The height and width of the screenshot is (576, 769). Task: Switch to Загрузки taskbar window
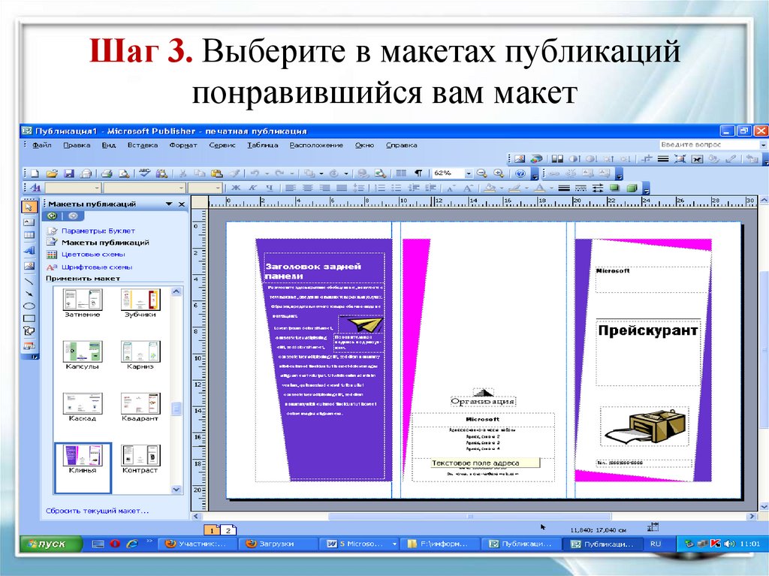coord(279,544)
